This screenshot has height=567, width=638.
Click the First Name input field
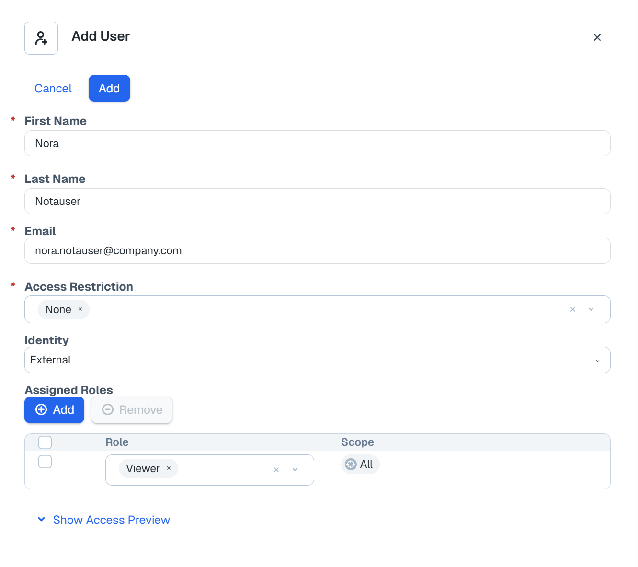click(317, 143)
